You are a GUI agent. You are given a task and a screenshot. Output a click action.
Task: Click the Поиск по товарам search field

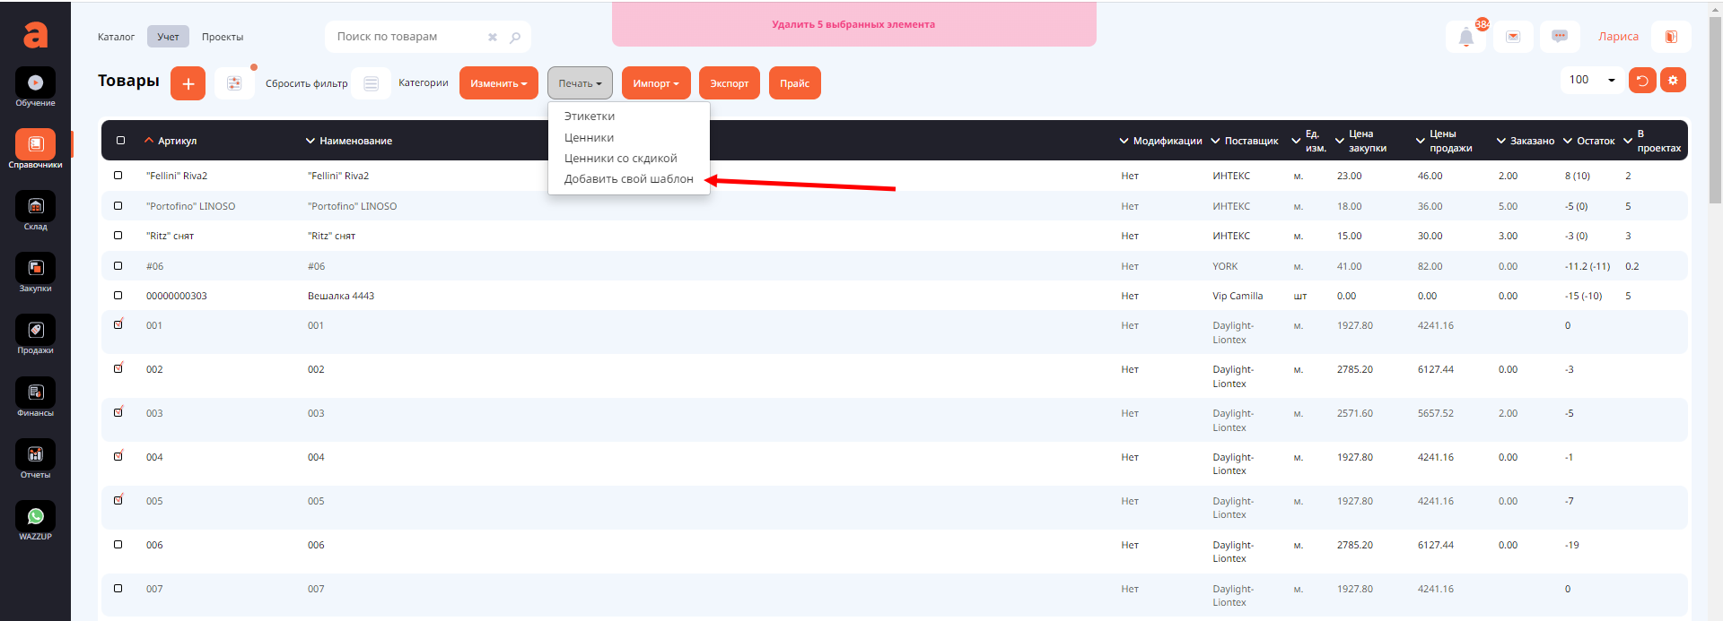point(408,37)
